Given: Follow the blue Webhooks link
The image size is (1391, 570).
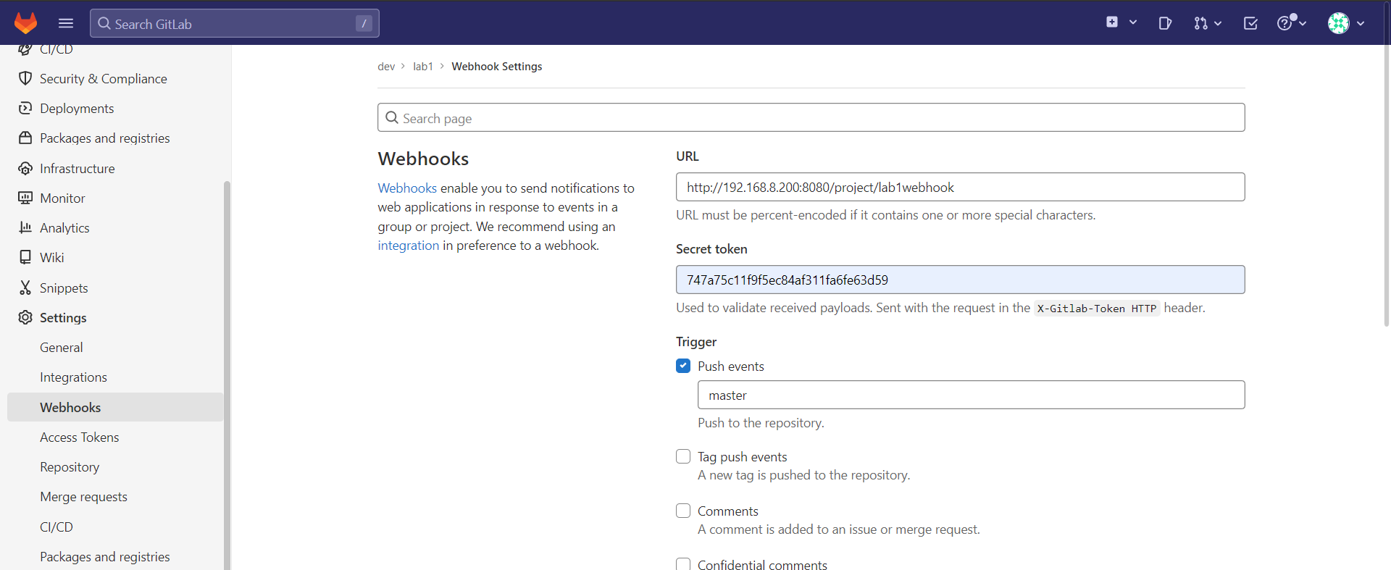Looking at the screenshot, I should coord(407,188).
